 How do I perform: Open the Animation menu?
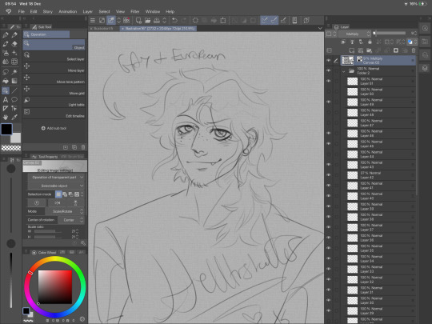point(67,11)
